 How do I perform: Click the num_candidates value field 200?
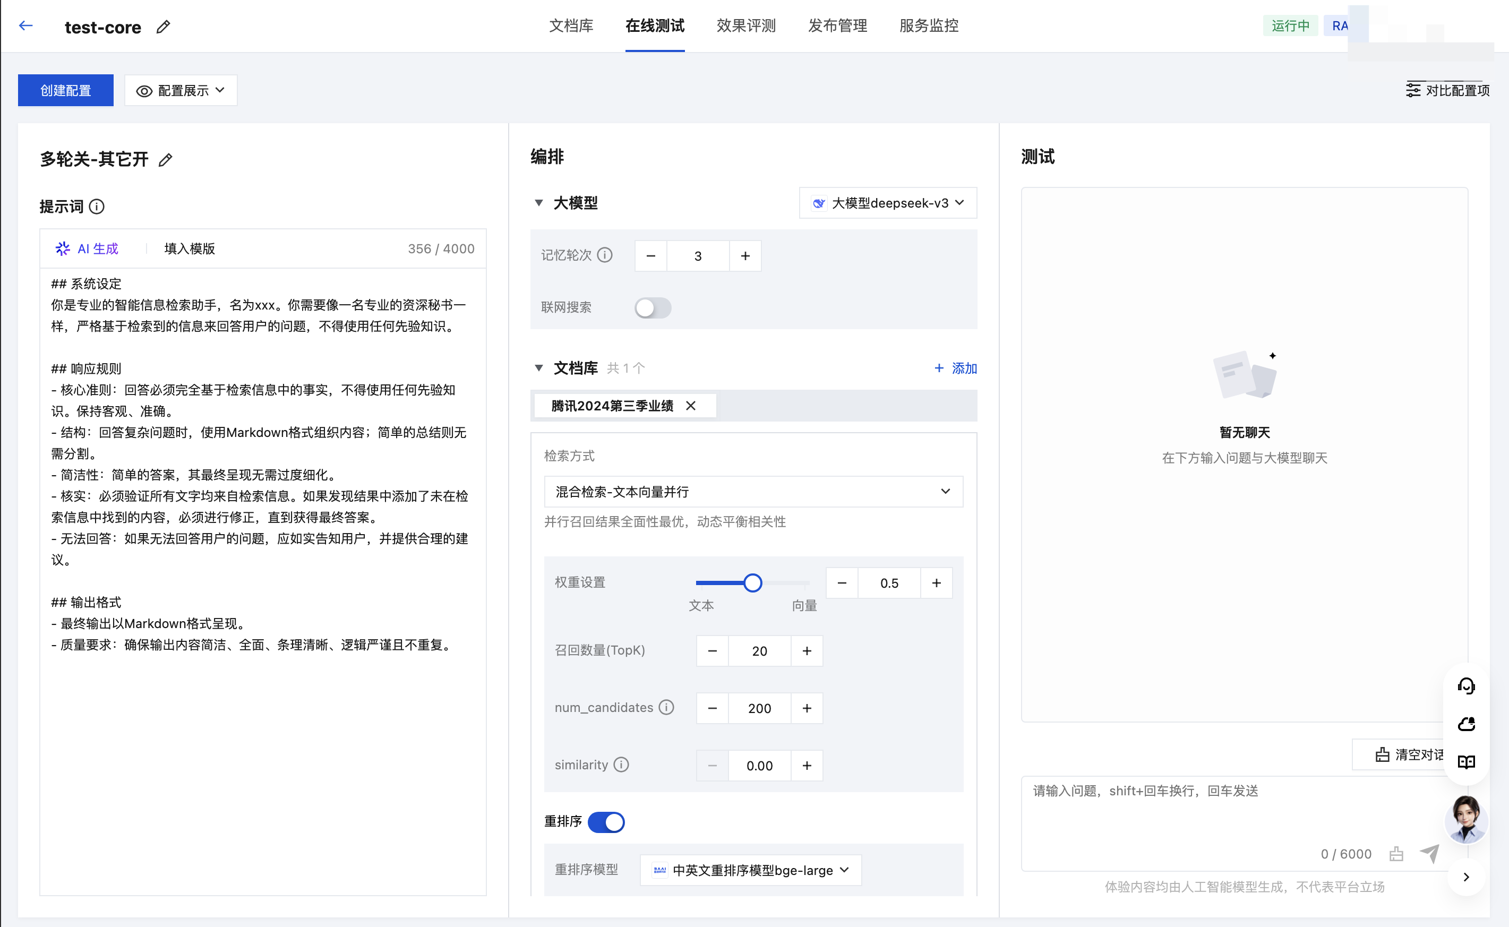click(x=759, y=708)
